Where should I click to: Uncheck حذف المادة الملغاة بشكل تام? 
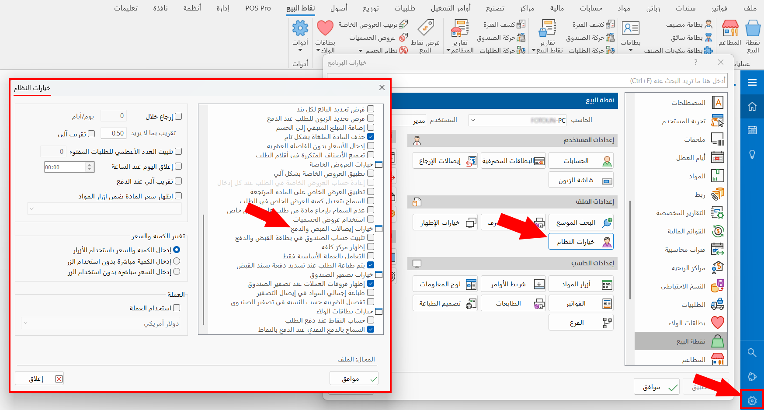point(371,136)
